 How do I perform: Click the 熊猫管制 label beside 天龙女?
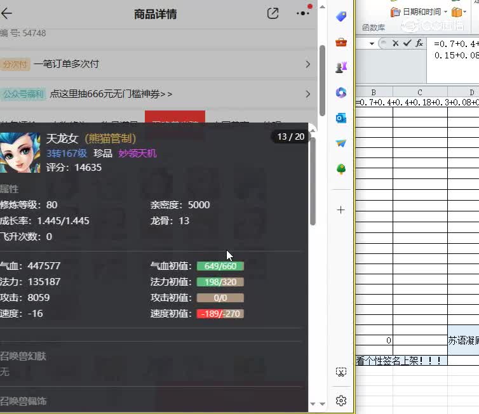coord(110,138)
